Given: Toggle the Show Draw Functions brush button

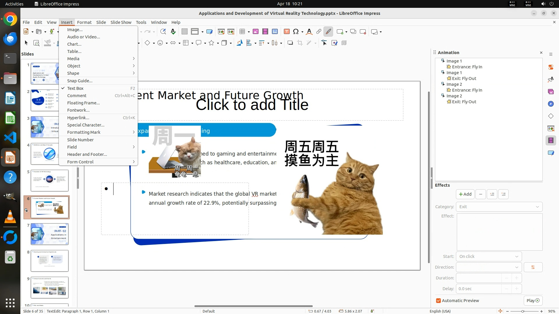Looking at the screenshot, I should pos(328,32).
